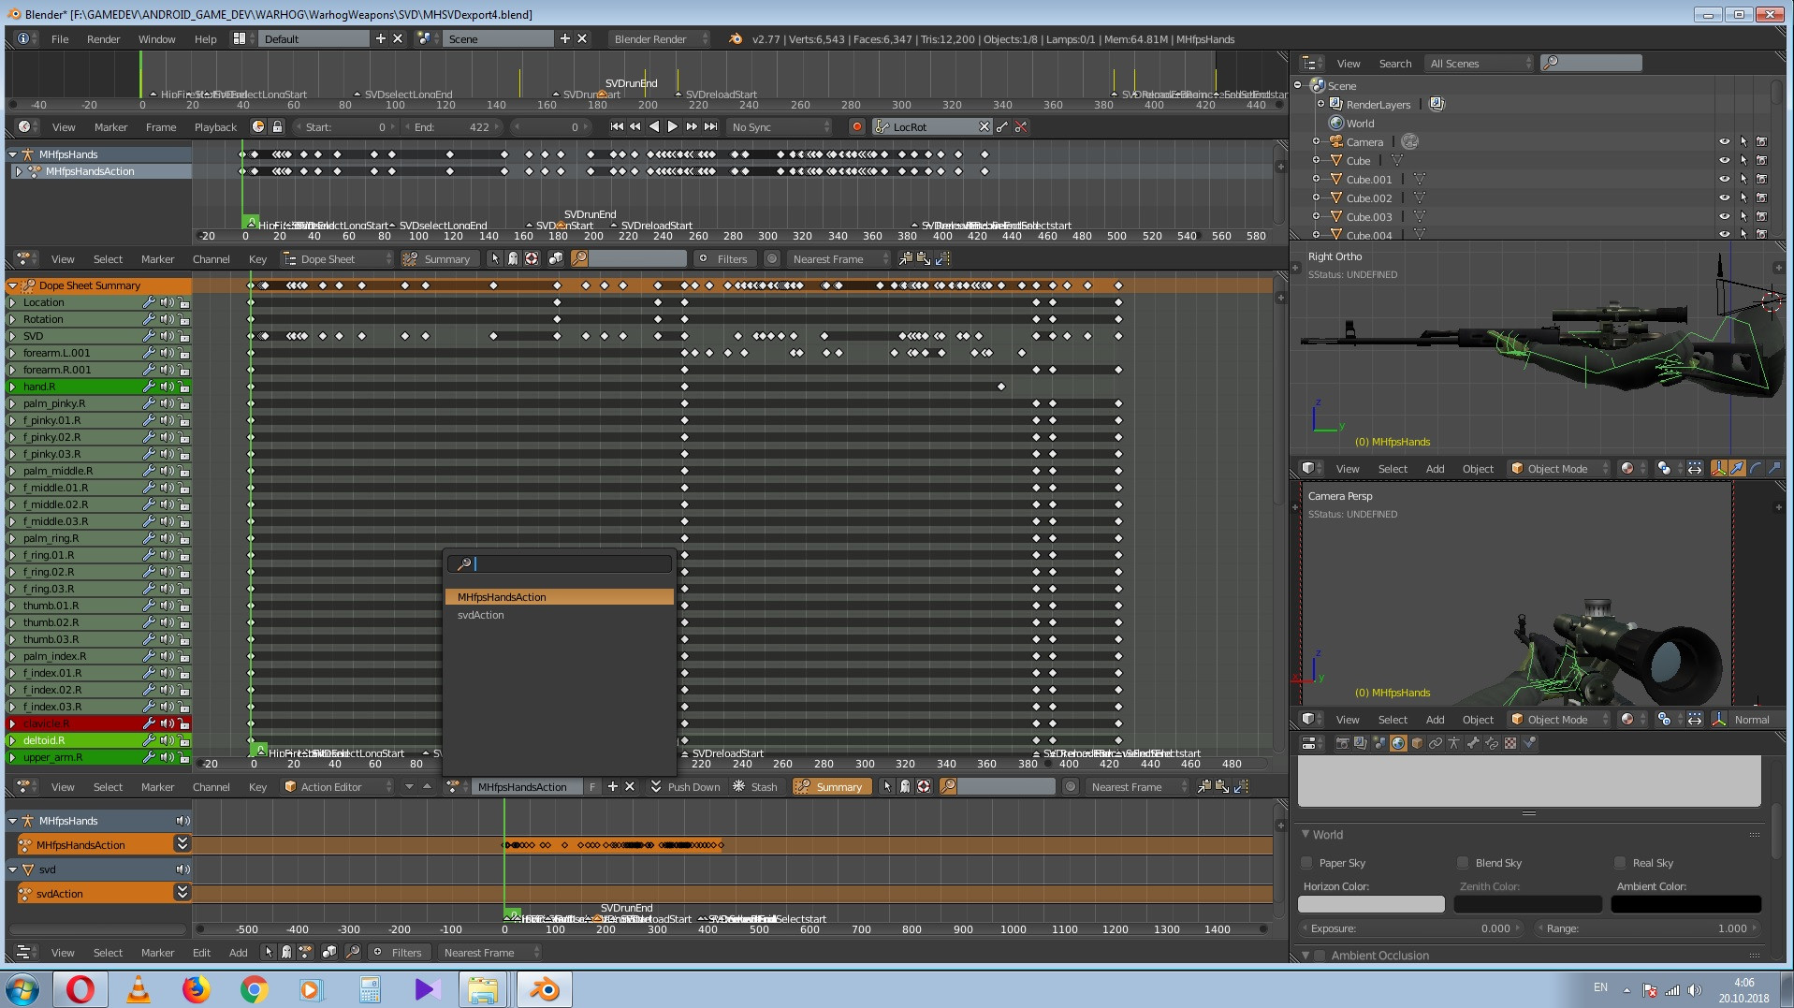Enable the Paper Sky checkbox
The width and height of the screenshot is (1794, 1008).
[x=1306, y=863]
